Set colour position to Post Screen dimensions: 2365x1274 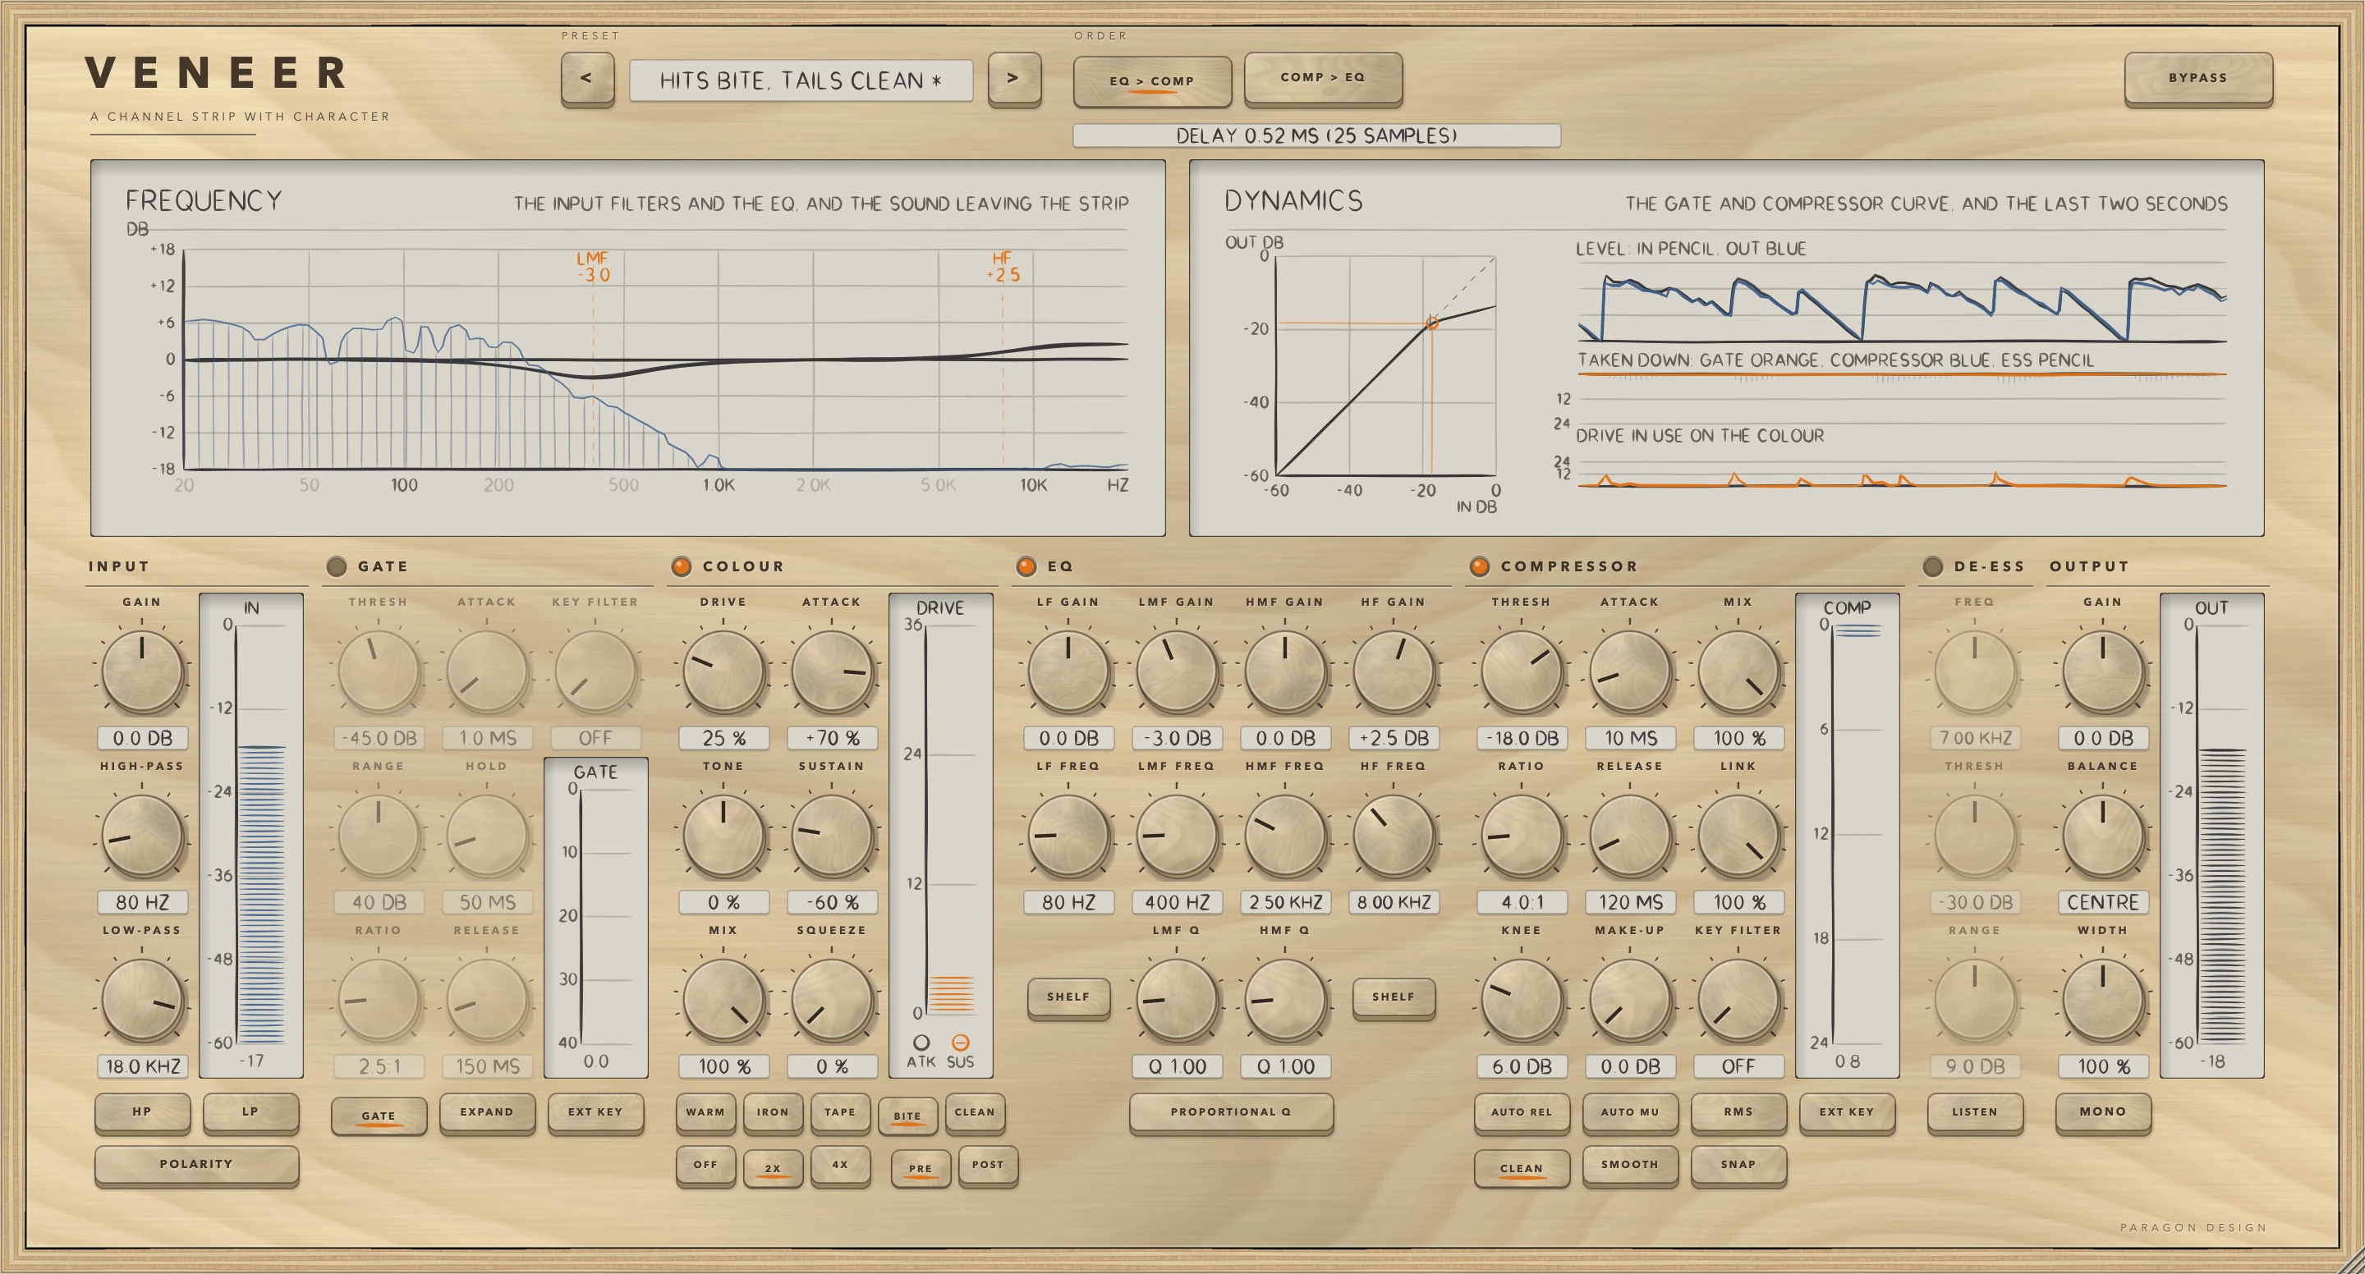[988, 1165]
